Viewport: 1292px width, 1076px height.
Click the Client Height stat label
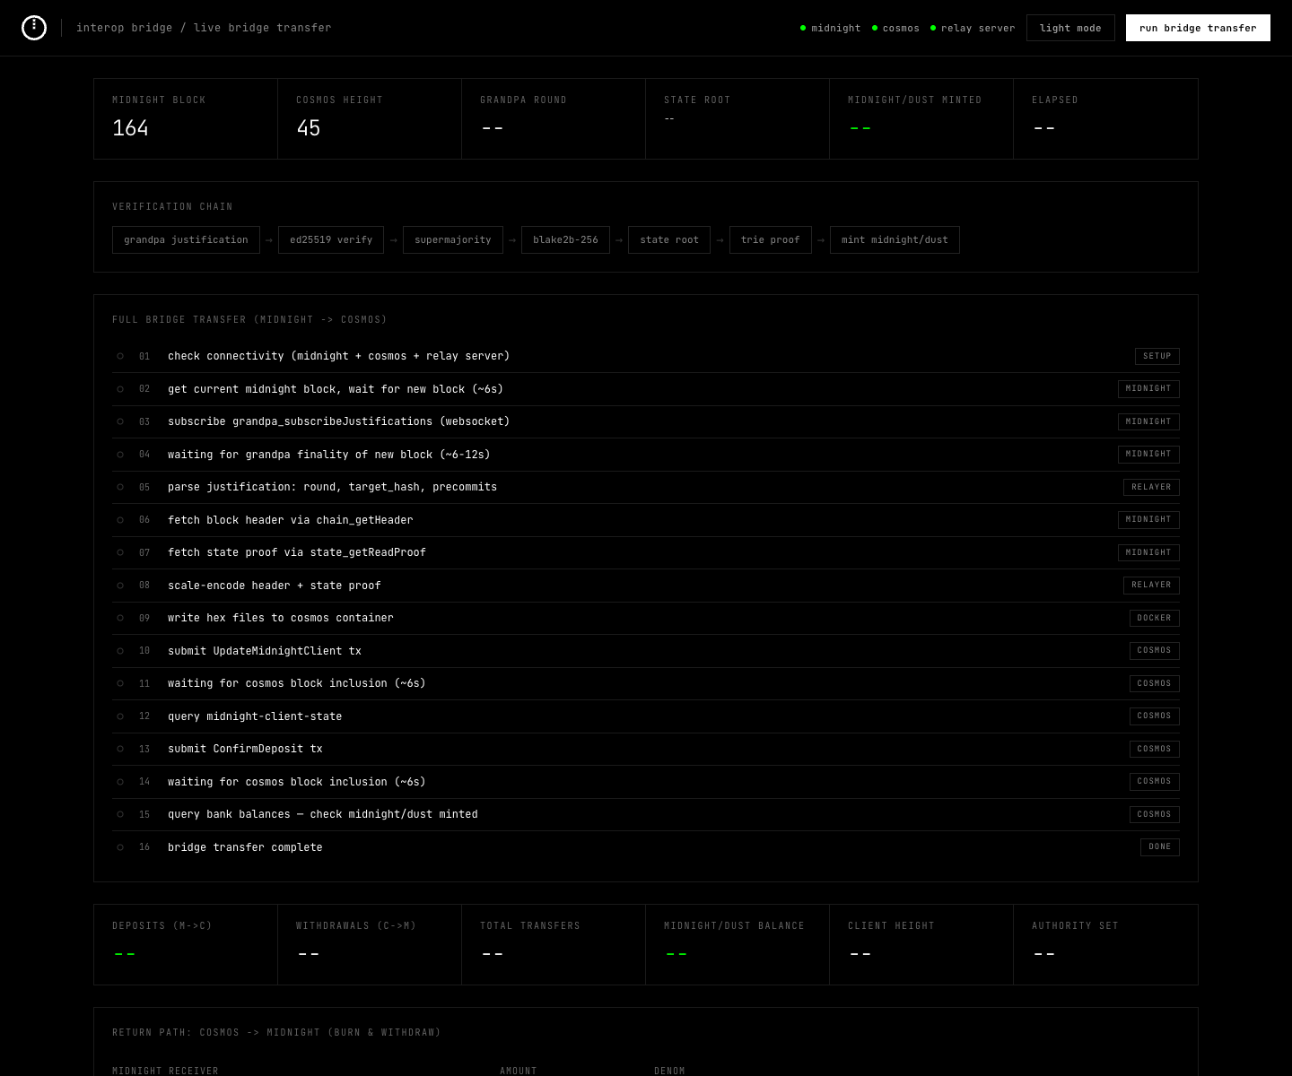pos(891,926)
